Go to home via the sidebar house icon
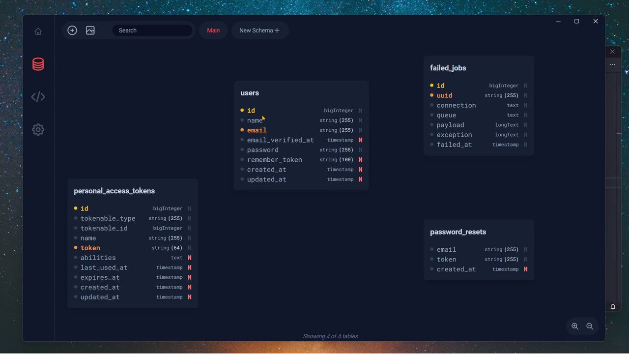629x354 pixels. 38,31
